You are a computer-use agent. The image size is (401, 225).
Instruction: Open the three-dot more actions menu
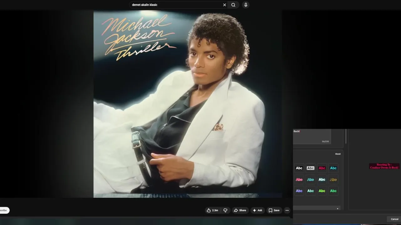pyautogui.click(x=287, y=210)
